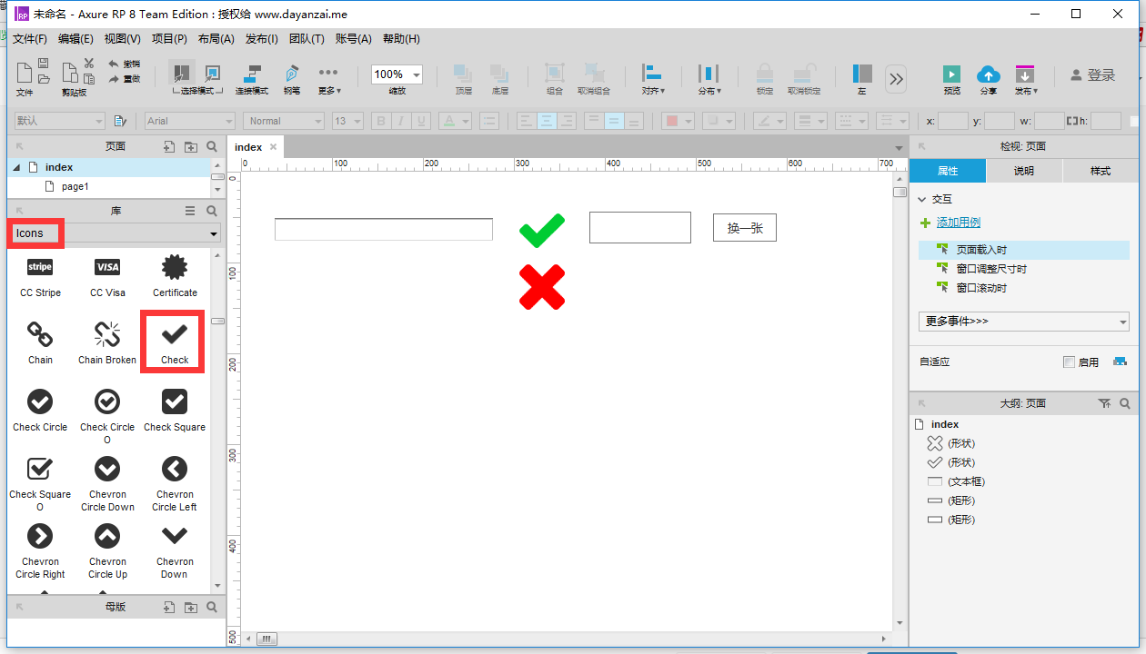1146x654 pixels.
Task: Click the x coordinate input field
Action: coord(953,121)
